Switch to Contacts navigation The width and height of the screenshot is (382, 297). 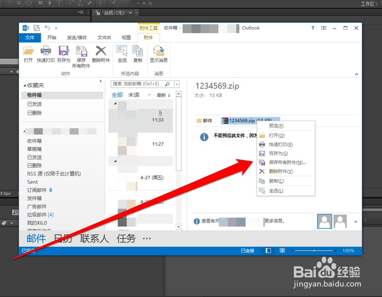pos(94,238)
